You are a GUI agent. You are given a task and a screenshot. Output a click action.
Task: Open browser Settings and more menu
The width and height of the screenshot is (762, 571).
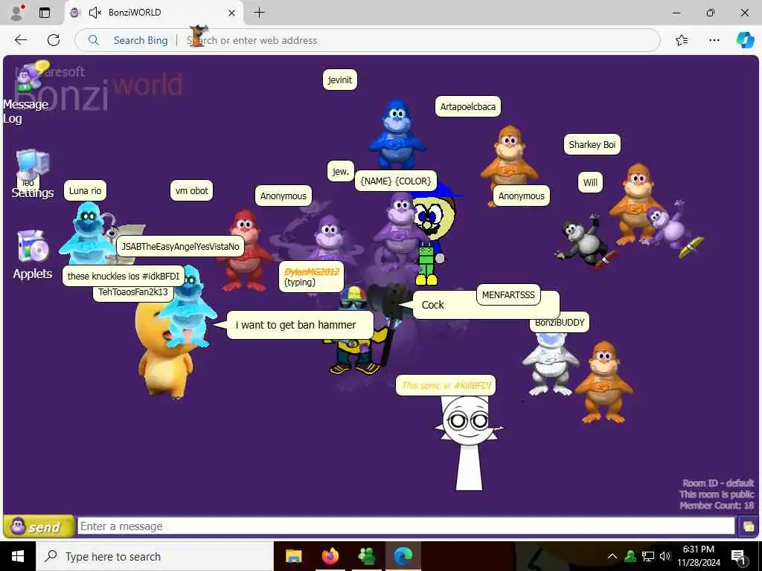click(x=714, y=40)
